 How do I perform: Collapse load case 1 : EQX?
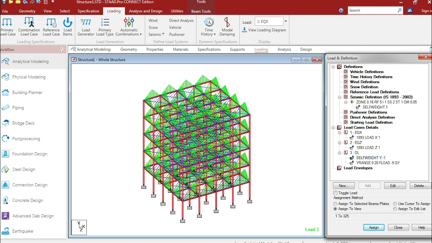click(340, 133)
